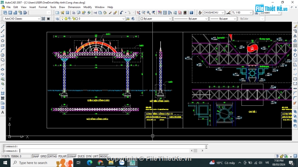Select the Multiline Text (A) tool
Image resolution: width=298 pixels, height=167 pixels.
click(x=3, y=112)
